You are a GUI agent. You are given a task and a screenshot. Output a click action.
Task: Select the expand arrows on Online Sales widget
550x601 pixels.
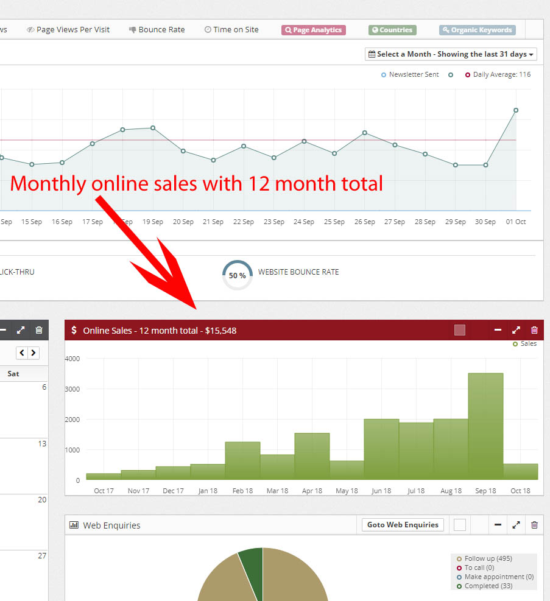pyautogui.click(x=516, y=329)
